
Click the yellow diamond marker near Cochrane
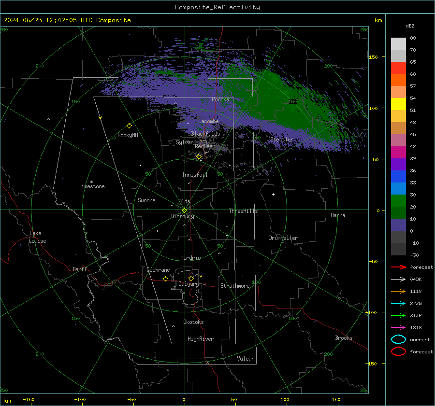(165, 279)
